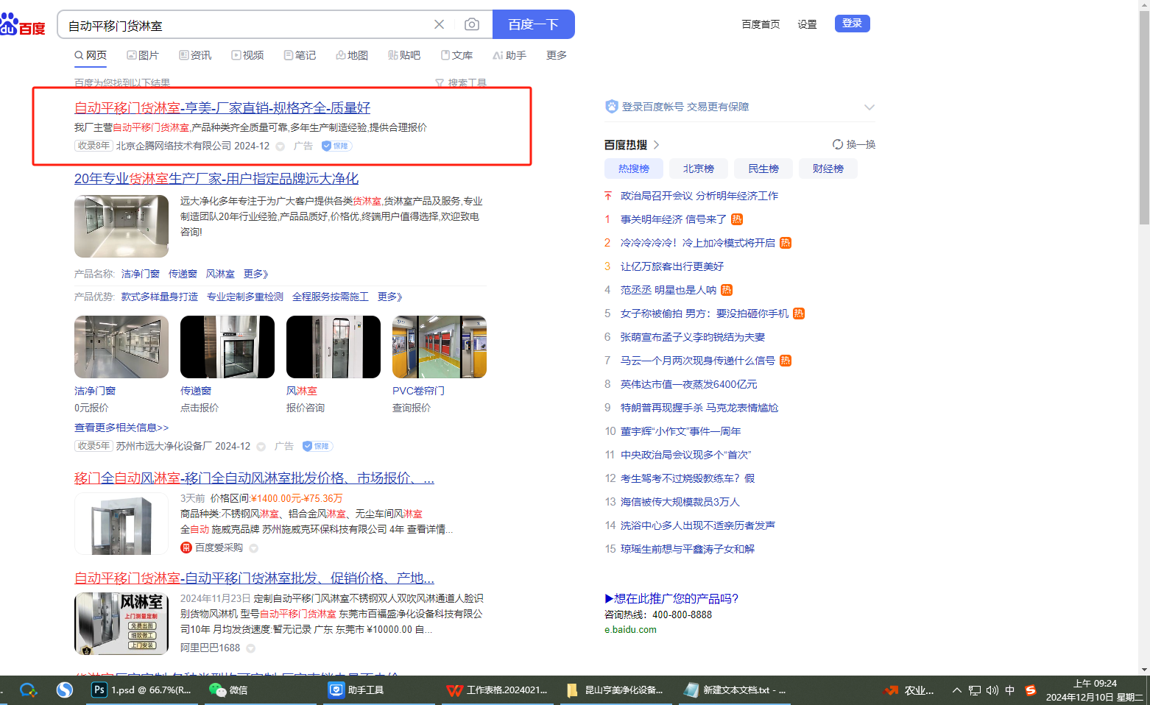Expand 更多》 in the 产品优势 row
Screen dimensions: 1150x705
(x=389, y=297)
